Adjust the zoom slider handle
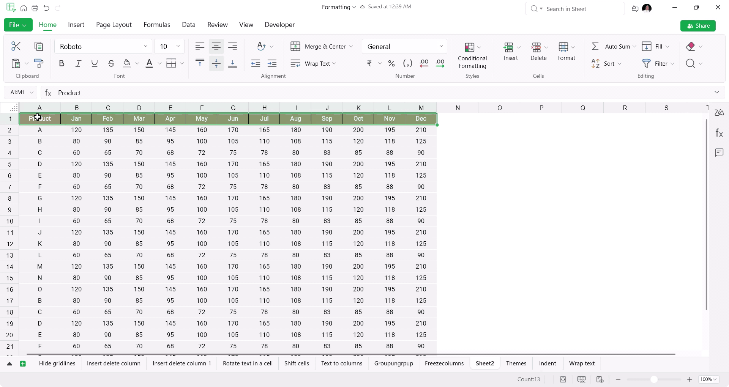This screenshot has height=387, width=729. (654, 379)
